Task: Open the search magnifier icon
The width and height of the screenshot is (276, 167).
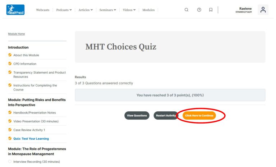Action: tap(187, 10)
